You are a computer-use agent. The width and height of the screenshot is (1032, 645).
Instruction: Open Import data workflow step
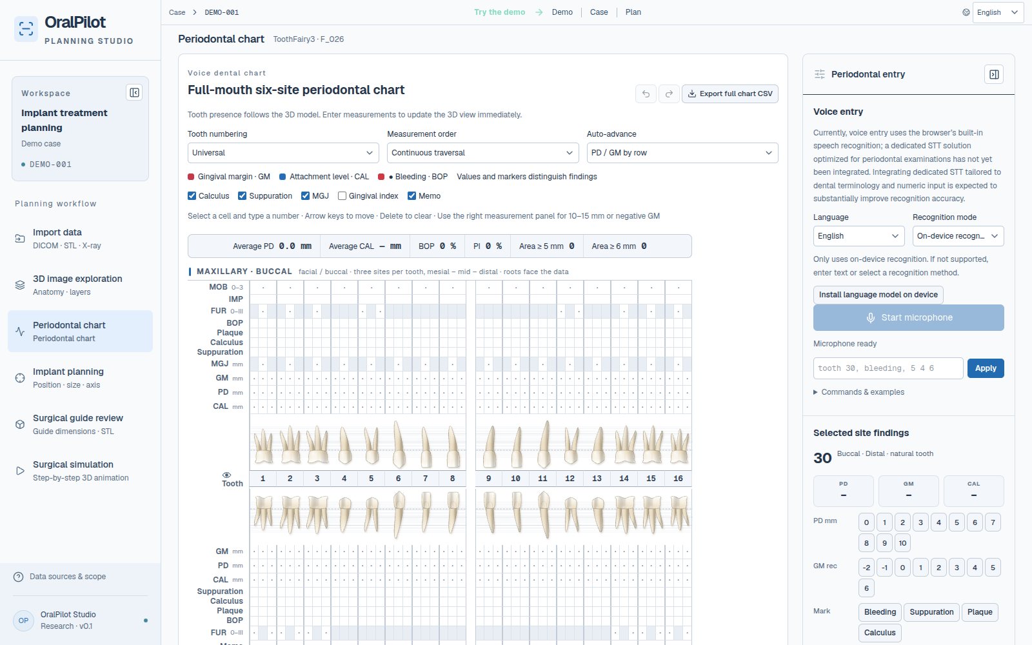[80, 238]
